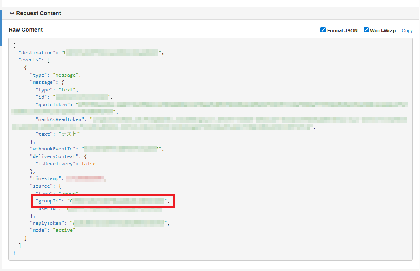Select the "message" object key
The width and height of the screenshot is (420, 271).
tap(42, 82)
